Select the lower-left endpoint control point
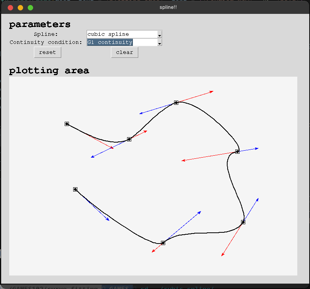This screenshot has height=289, width=310. click(75, 189)
